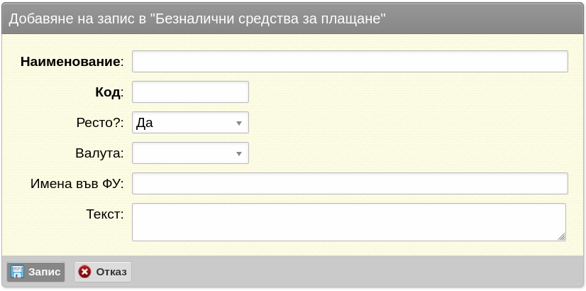This screenshot has height=291, width=586.
Task: Click the Валута dropdown arrow
Action: pyautogui.click(x=239, y=153)
